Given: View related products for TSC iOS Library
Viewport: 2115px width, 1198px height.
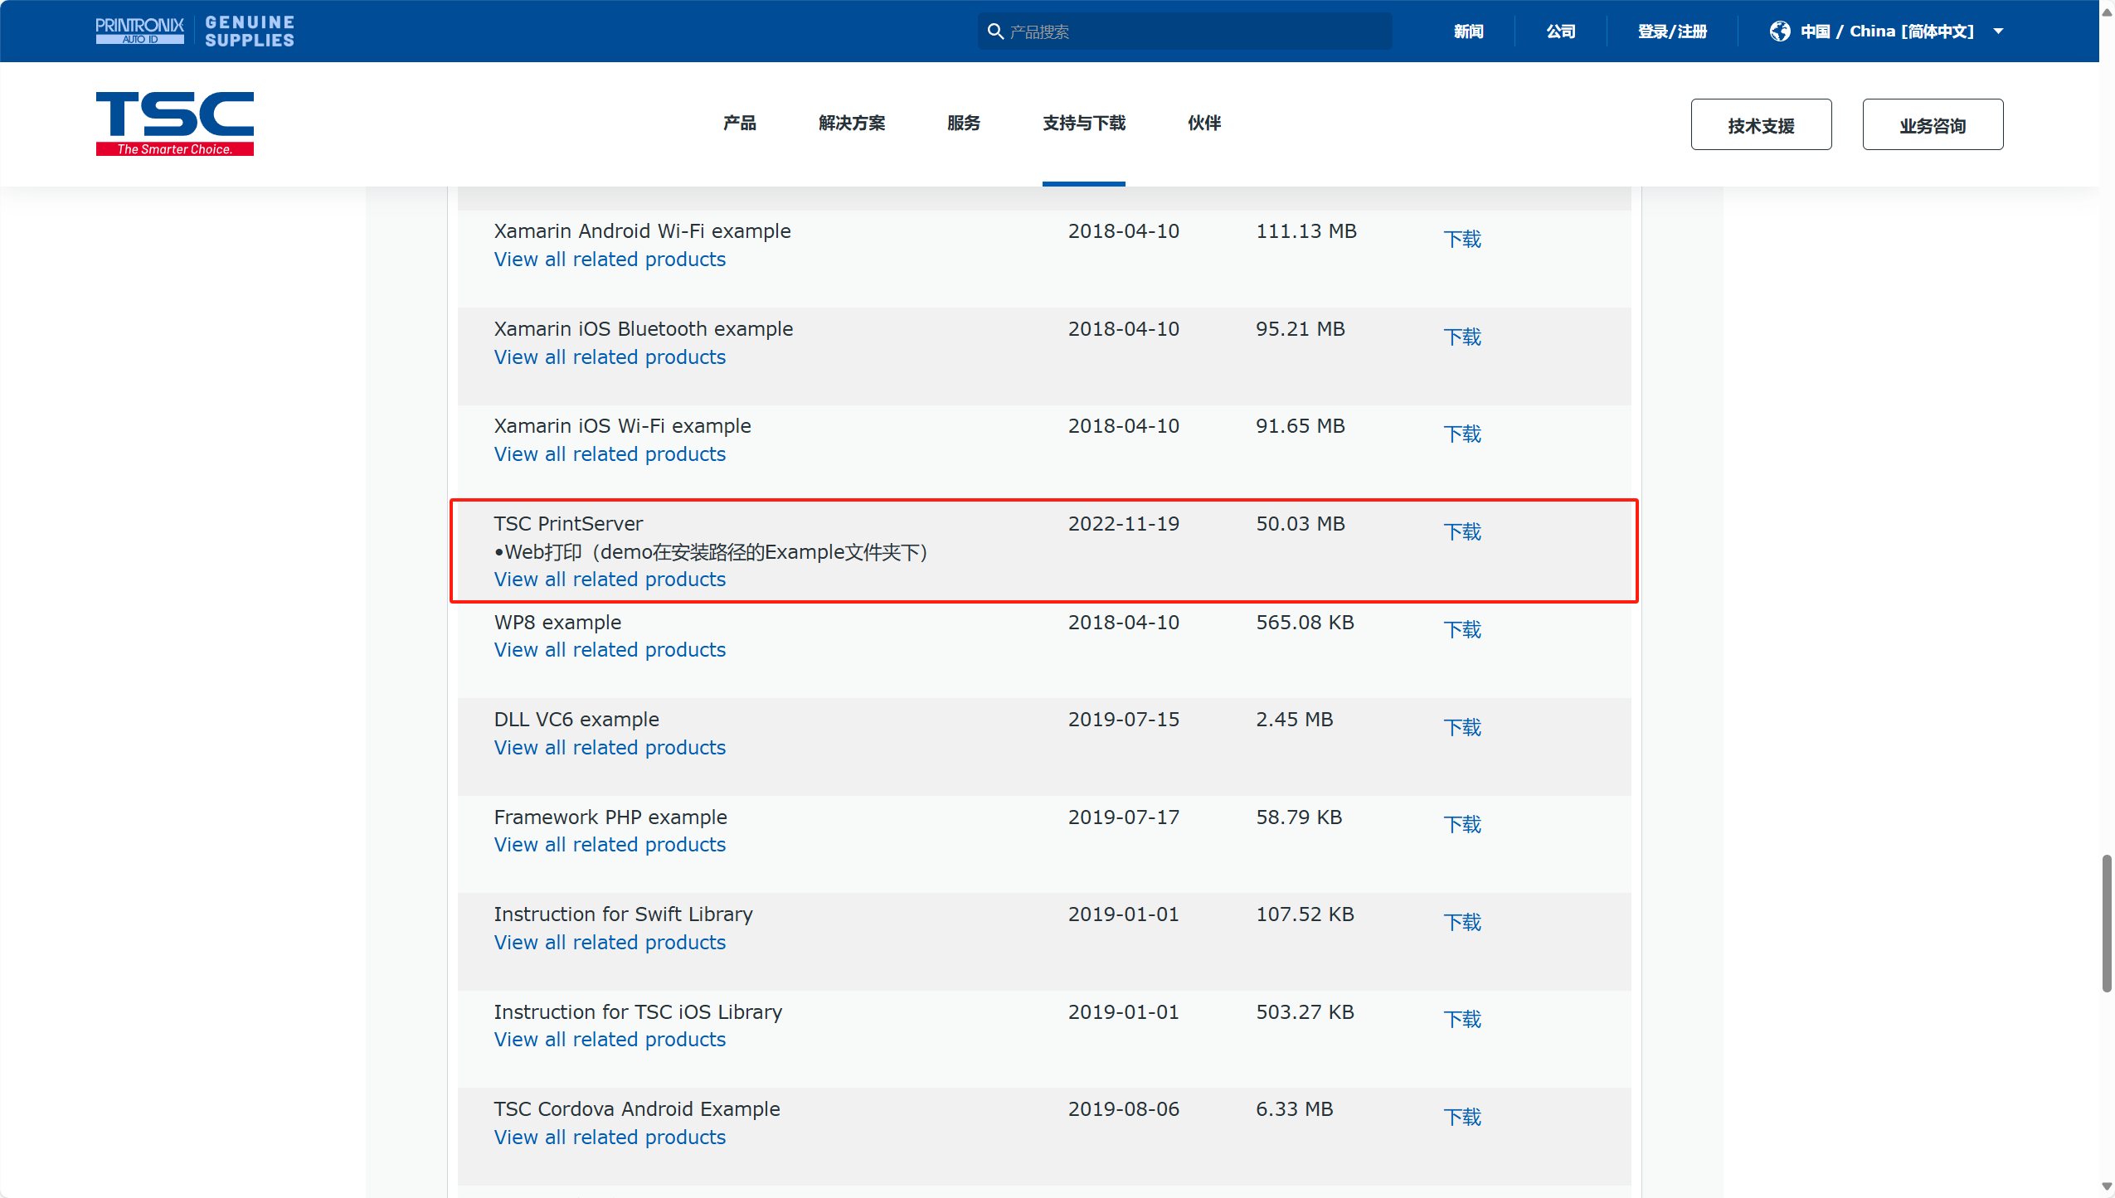Looking at the screenshot, I should 610,1040.
